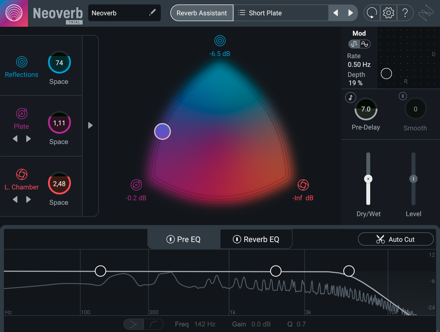Image resolution: width=440 pixels, height=332 pixels.
Task: Select the random step modulation shape
Action: (354, 44)
